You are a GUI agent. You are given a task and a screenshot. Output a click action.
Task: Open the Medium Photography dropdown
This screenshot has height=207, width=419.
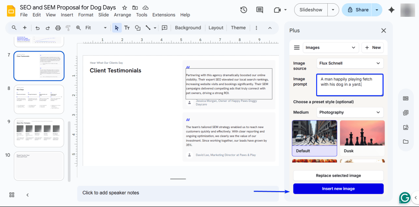point(350,112)
